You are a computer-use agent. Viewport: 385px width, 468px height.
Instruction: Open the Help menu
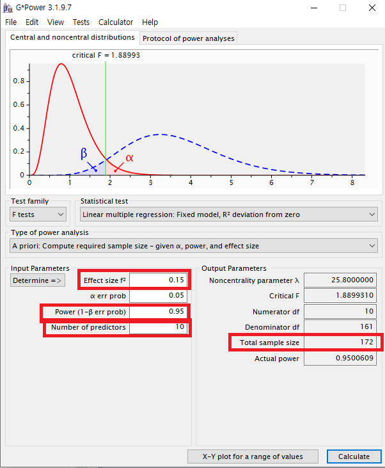point(150,22)
